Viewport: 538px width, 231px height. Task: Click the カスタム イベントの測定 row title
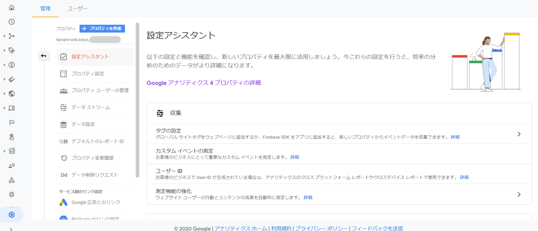point(184,151)
